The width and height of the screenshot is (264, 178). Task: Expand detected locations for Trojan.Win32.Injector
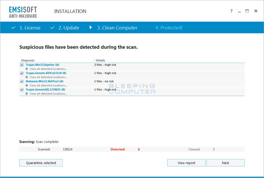pyautogui.click(x=27, y=69)
